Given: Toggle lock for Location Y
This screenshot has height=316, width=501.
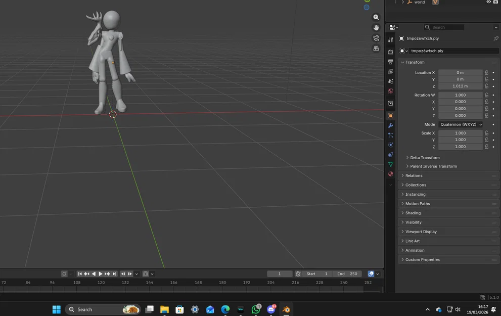Looking at the screenshot, I should 487,79.
